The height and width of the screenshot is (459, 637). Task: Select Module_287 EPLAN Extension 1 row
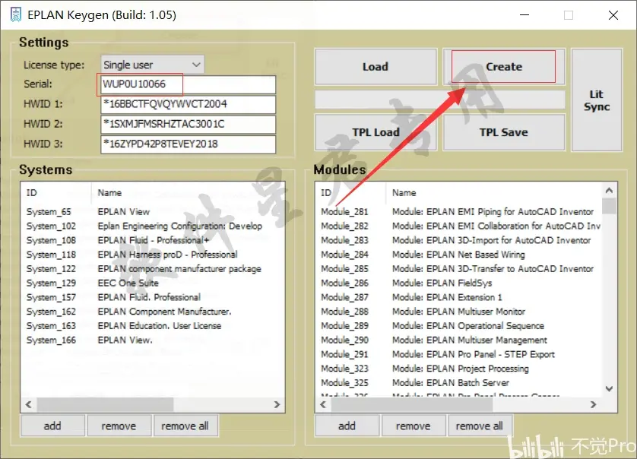458,297
